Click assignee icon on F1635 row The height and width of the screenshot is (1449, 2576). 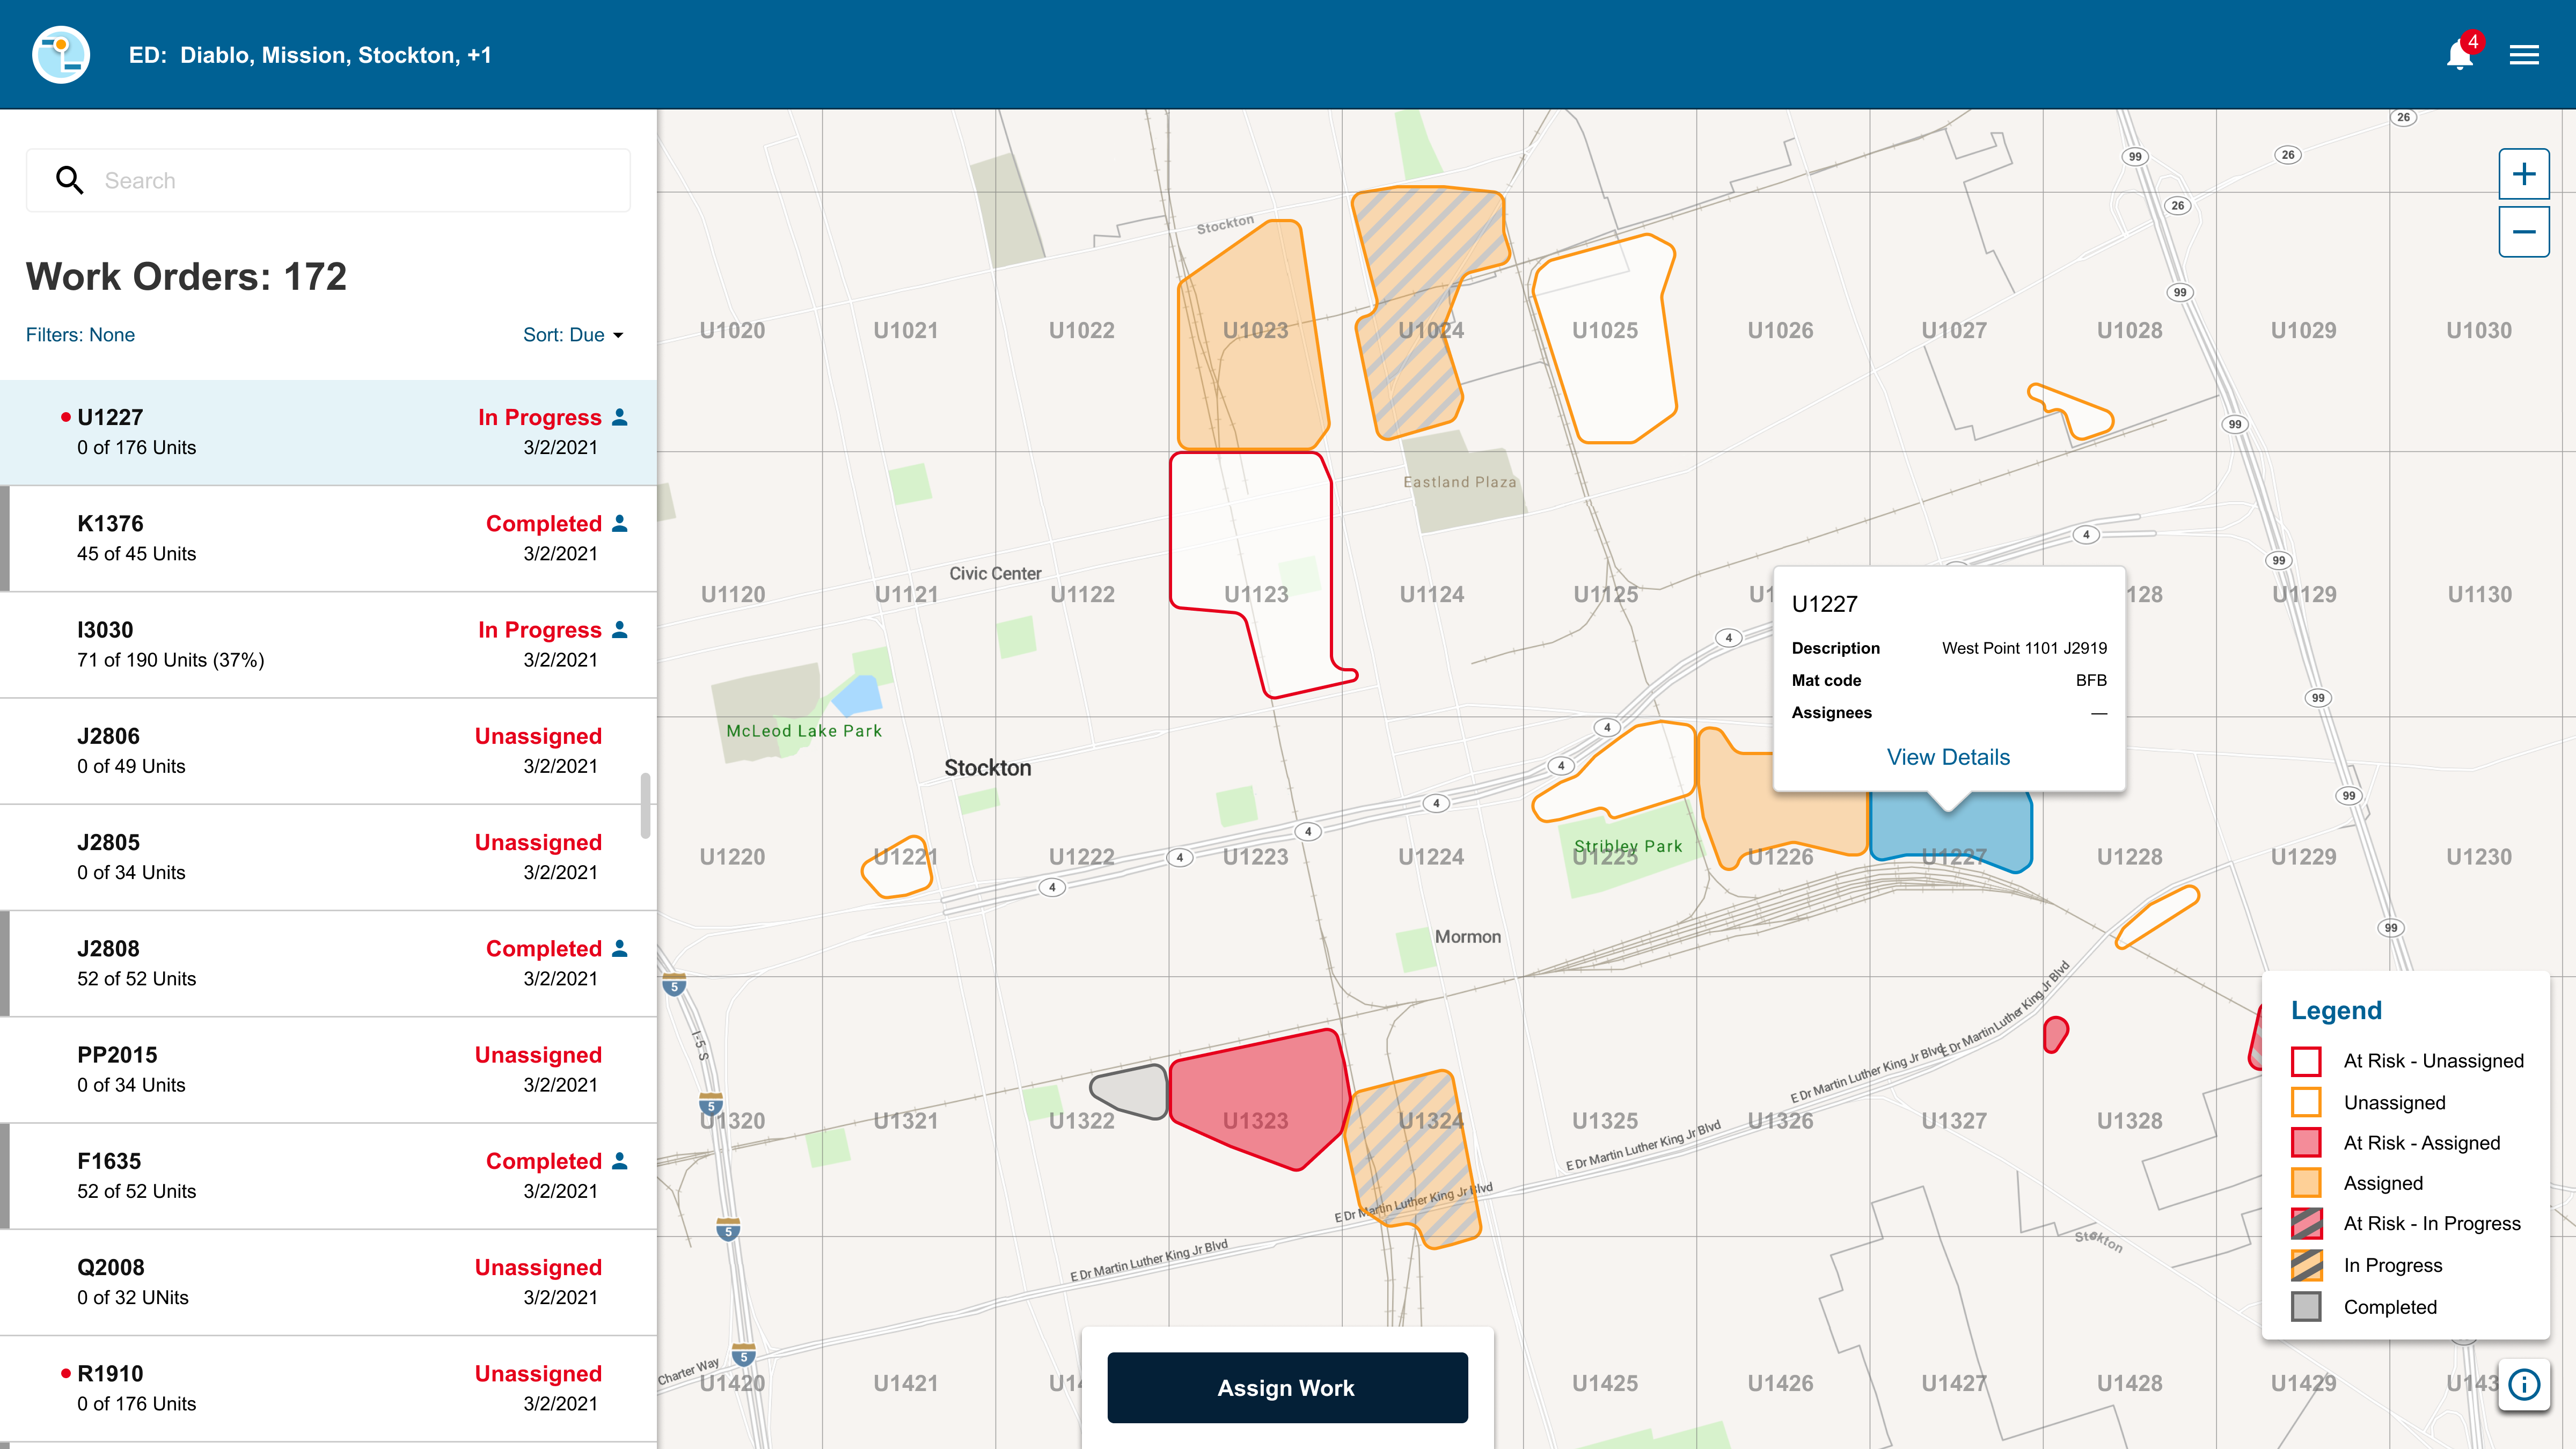(x=620, y=1161)
